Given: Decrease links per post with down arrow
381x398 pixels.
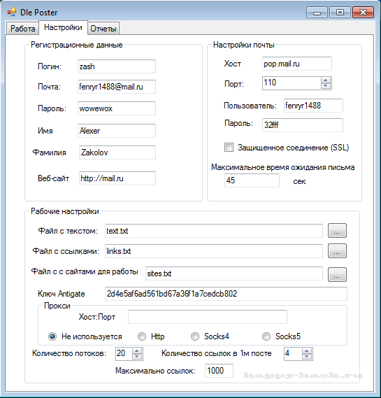Looking at the screenshot, I should point(307,357).
